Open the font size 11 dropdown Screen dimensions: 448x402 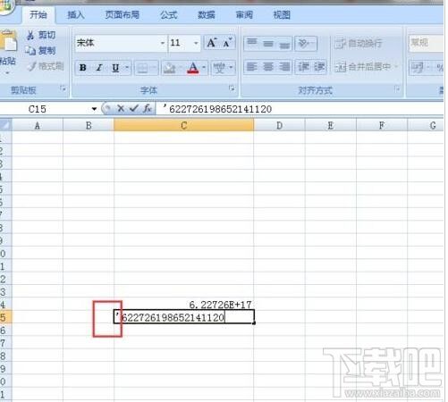196,43
